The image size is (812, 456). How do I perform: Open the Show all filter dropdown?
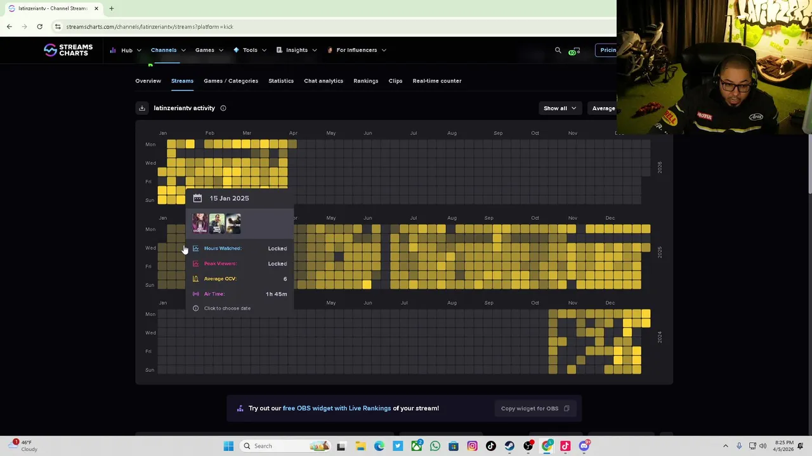[560, 108]
